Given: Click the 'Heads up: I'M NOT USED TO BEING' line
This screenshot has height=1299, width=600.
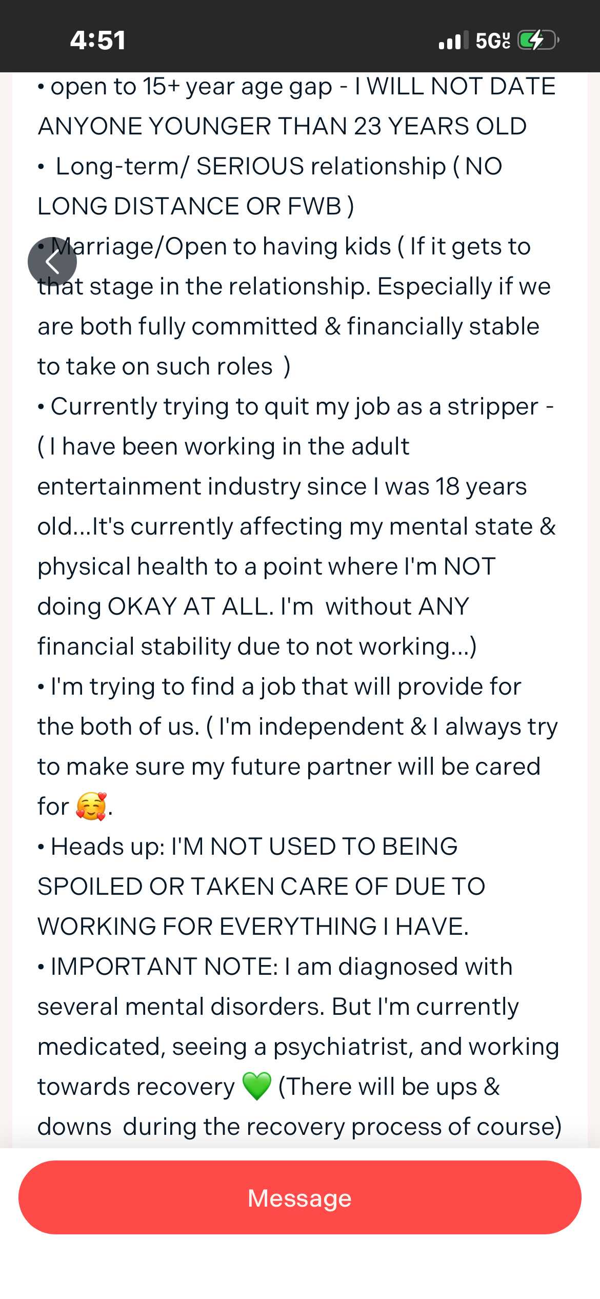Looking at the screenshot, I should pos(253,847).
